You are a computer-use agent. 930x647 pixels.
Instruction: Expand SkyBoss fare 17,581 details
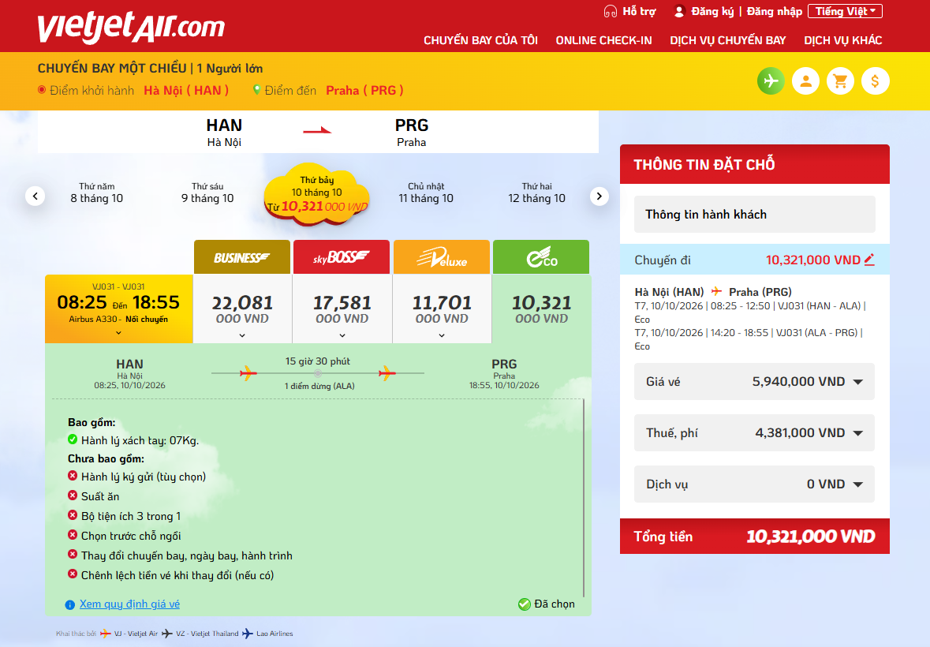click(342, 335)
